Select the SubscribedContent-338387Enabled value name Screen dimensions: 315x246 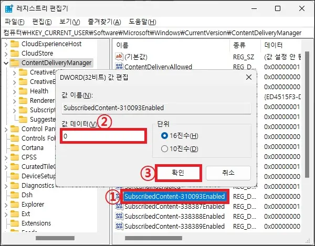pyautogui.click(x=174, y=207)
